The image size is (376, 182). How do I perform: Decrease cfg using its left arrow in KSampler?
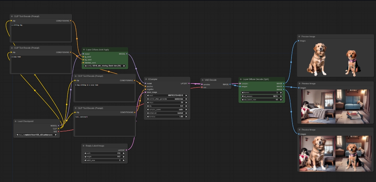pos(148,107)
